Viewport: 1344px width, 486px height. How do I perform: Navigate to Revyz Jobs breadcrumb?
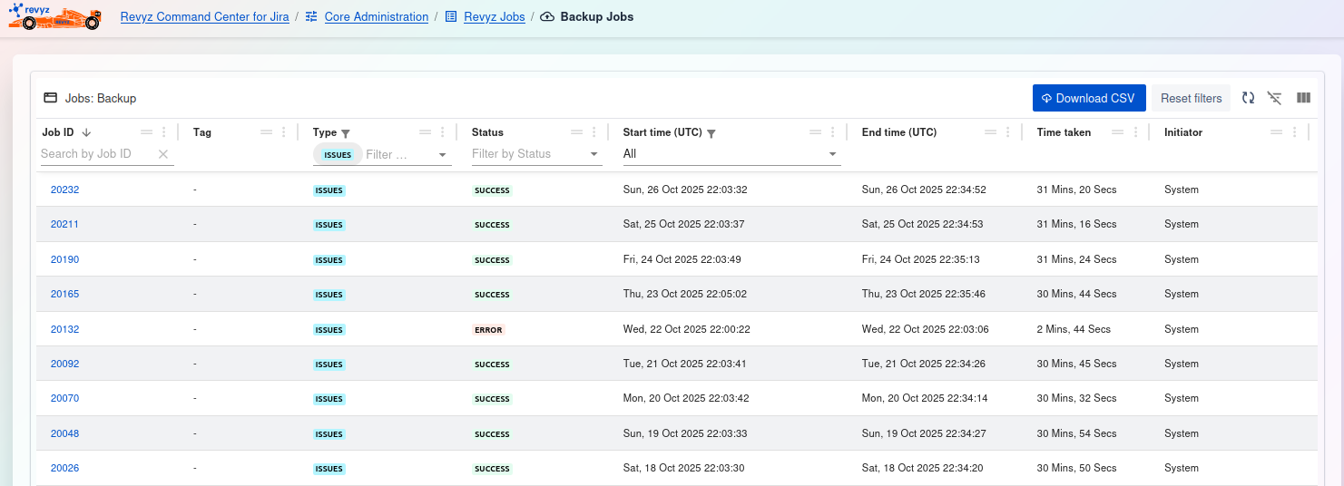[494, 17]
